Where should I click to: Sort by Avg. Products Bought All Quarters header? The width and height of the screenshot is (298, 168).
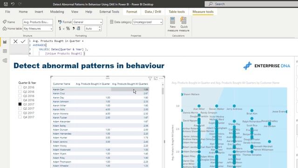(130, 84)
